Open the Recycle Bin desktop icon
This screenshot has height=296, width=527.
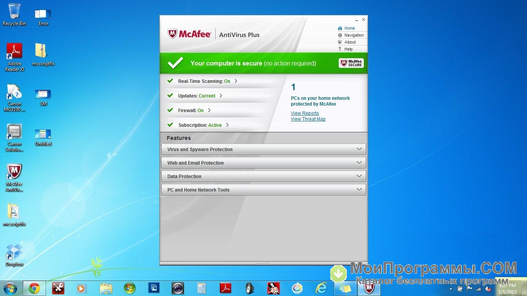[x=14, y=15]
